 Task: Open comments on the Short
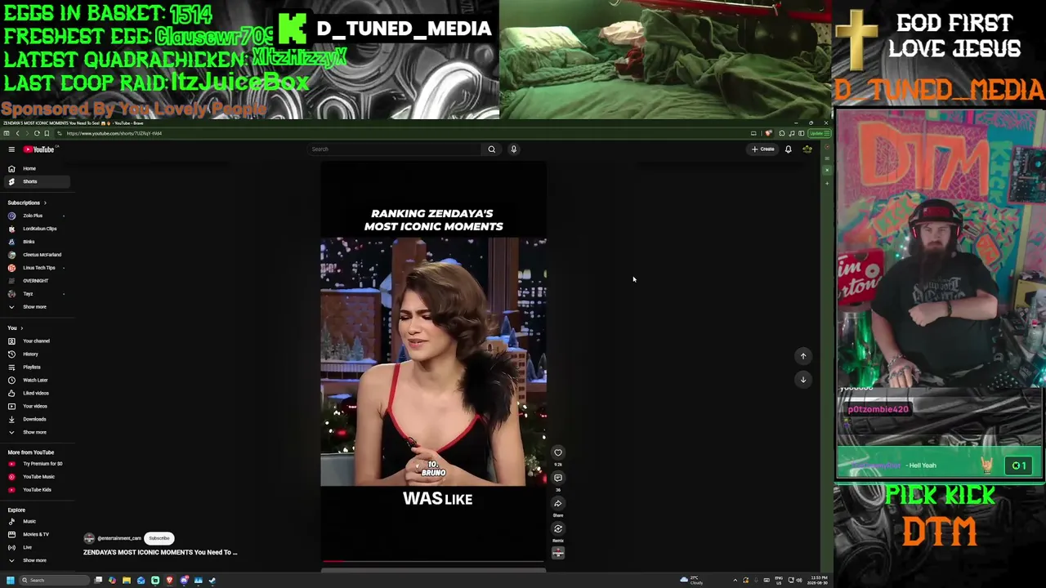pos(558,478)
